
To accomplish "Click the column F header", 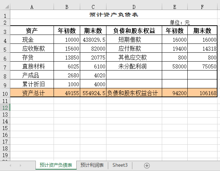I will click(202, 7).
